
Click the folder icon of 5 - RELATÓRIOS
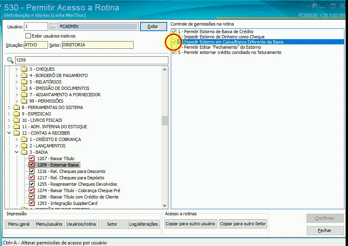pos(24,82)
